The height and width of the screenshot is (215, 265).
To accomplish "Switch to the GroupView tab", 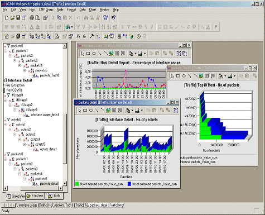I will click(x=16, y=196).
